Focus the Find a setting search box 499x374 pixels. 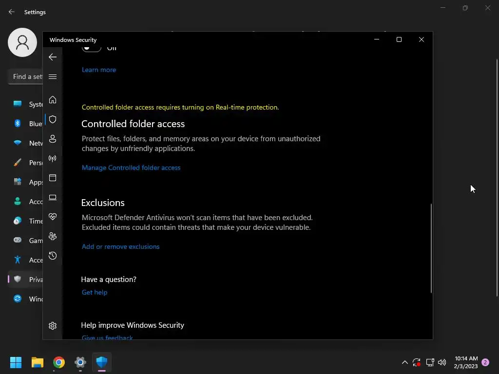point(25,76)
